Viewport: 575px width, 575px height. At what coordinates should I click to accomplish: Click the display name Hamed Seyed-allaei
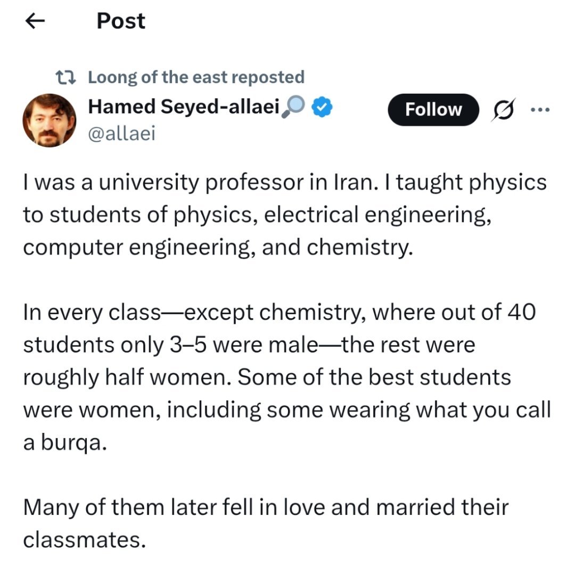coord(183,108)
